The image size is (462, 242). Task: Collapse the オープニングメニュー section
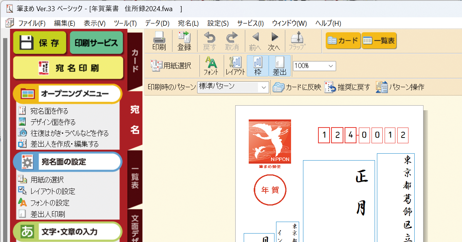[67, 93]
